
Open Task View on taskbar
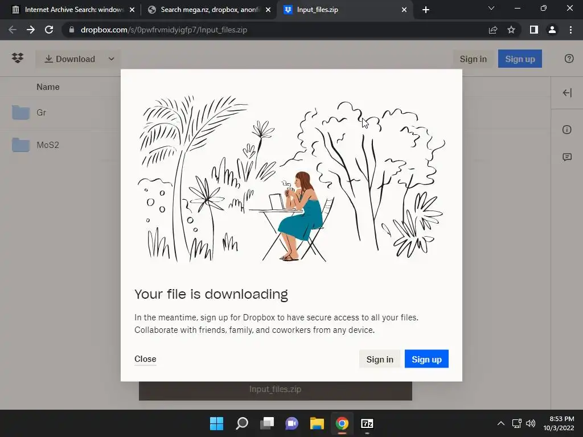266,423
